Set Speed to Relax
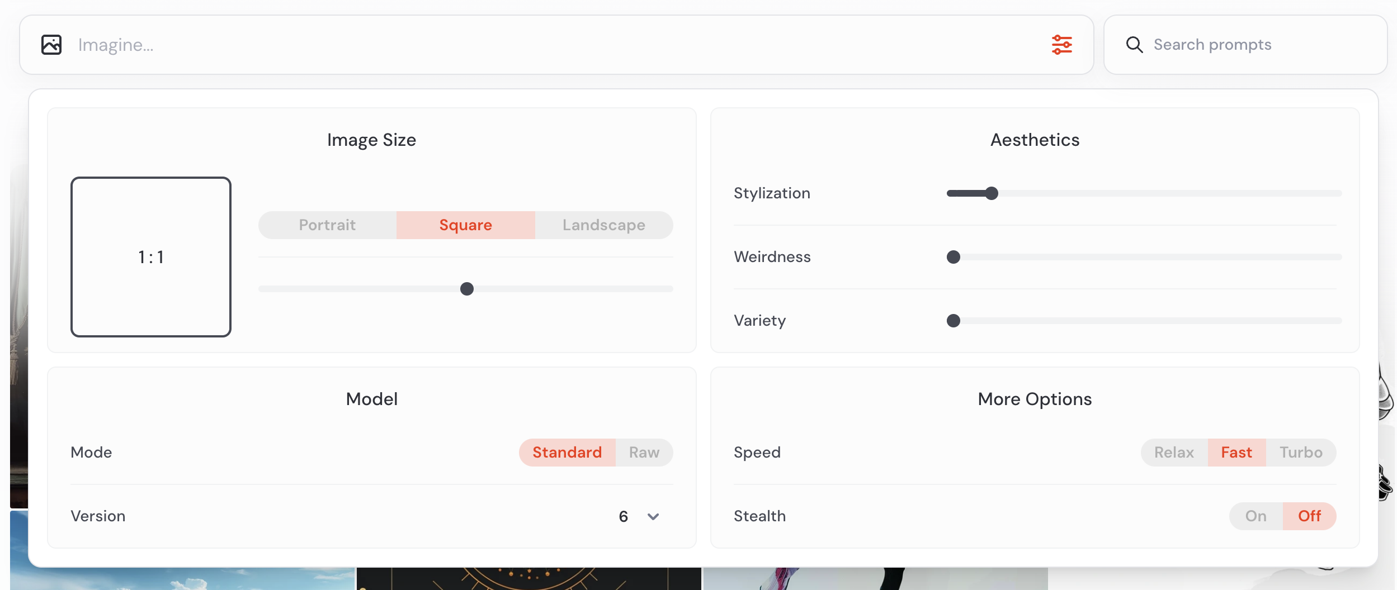The height and width of the screenshot is (590, 1397). point(1174,452)
